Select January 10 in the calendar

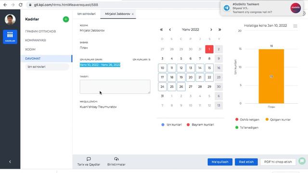click(162, 68)
